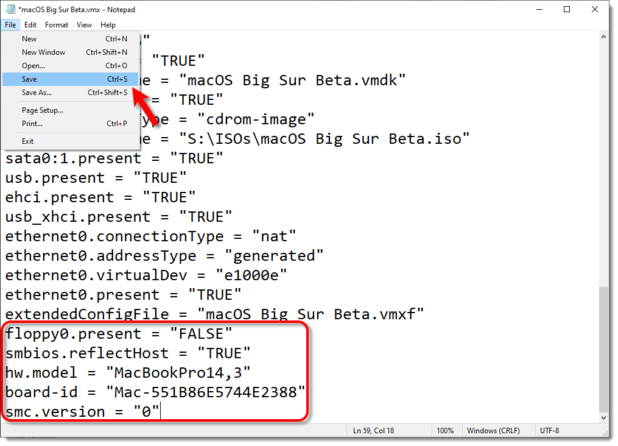Open the Help menu
Viewport: 618px width, 446px height.
tap(108, 25)
